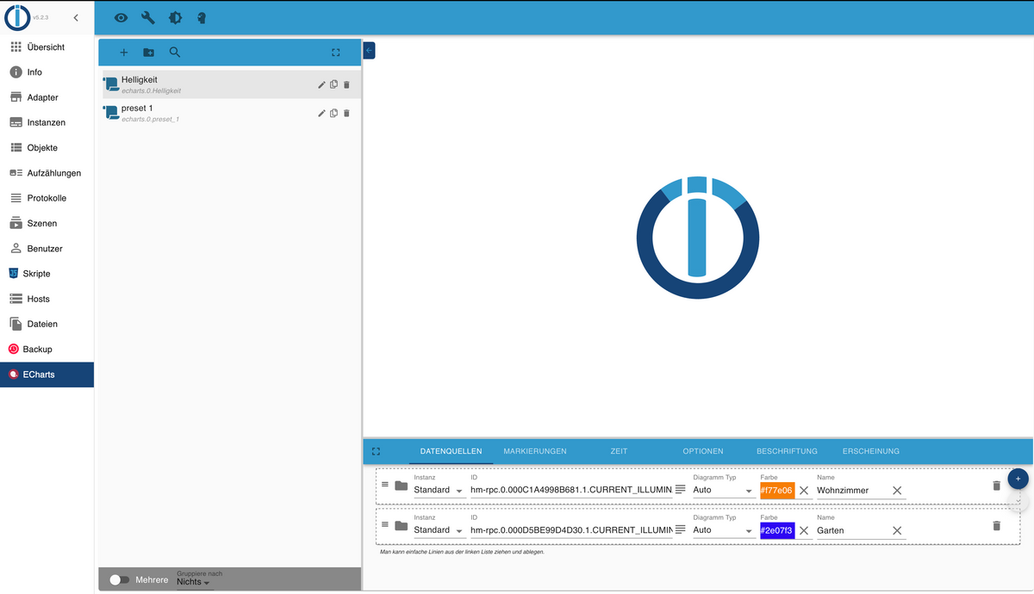Screen dimensions: 1034x594
Task: Switch to the Optionen tab
Action: click(x=703, y=451)
